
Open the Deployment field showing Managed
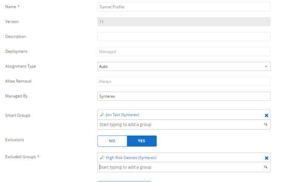(184, 52)
